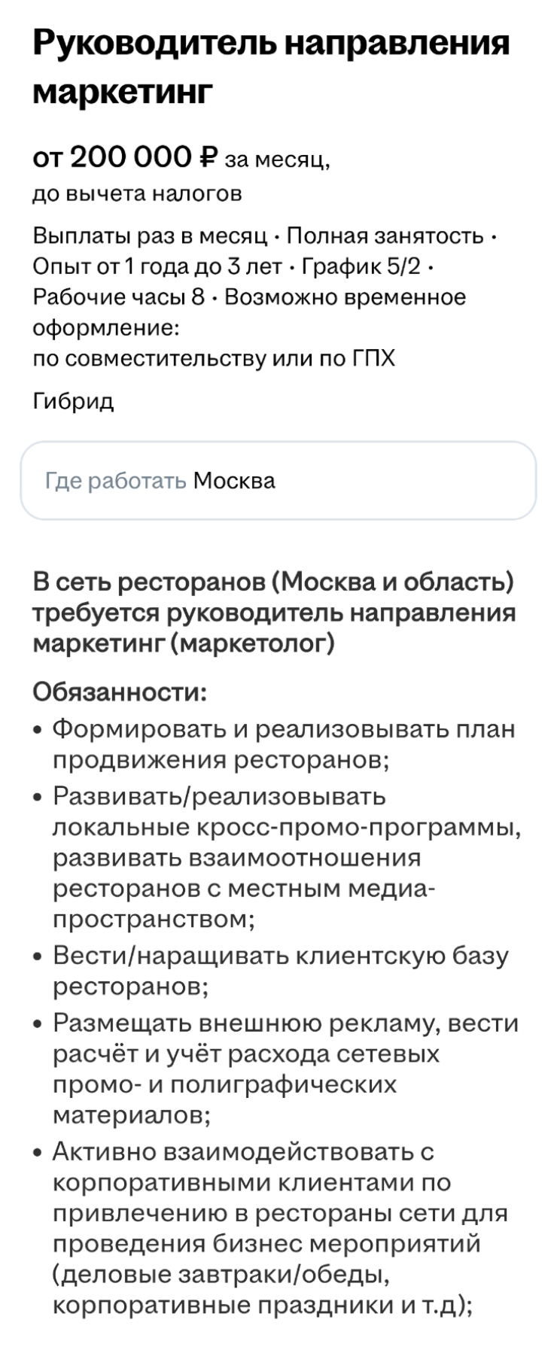This screenshot has width=557, height=1356.
Task: Select the bullet "Вести/наращивать клиентскую базу"
Action: pos(280,971)
